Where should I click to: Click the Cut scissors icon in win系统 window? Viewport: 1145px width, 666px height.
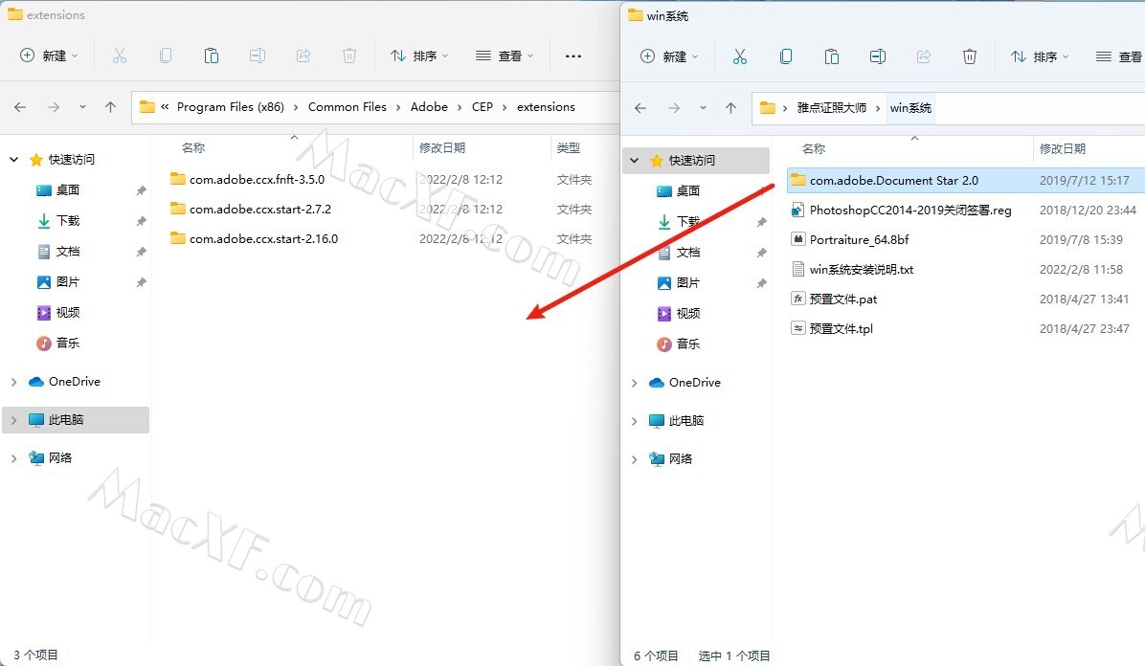coord(740,56)
